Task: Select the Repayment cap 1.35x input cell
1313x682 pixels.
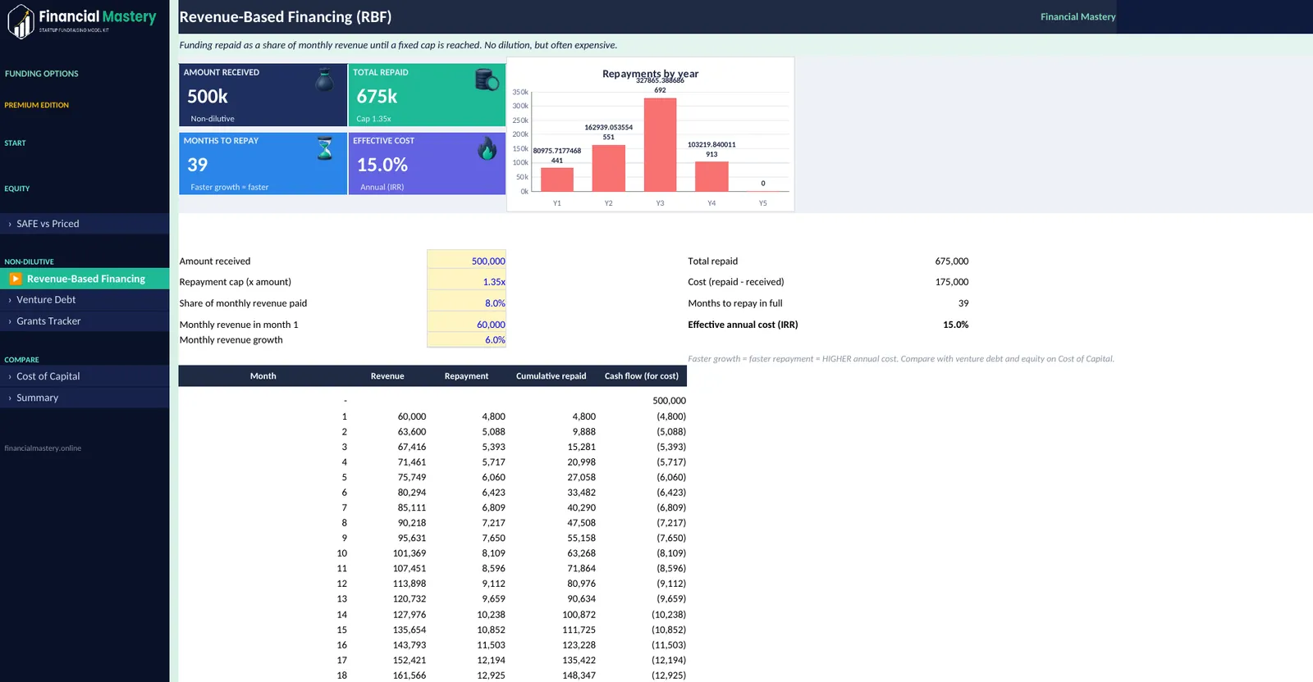Action: coord(466,281)
